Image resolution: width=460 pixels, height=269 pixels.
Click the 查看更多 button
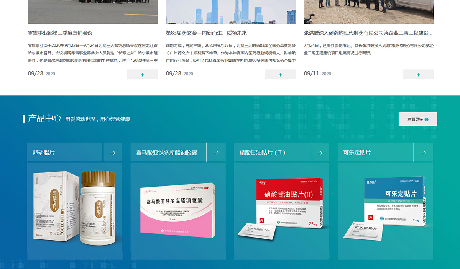coord(418,119)
